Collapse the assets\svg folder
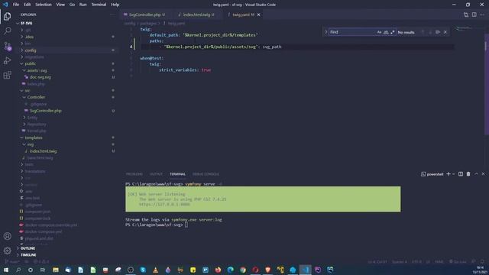 tap(37, 70)
